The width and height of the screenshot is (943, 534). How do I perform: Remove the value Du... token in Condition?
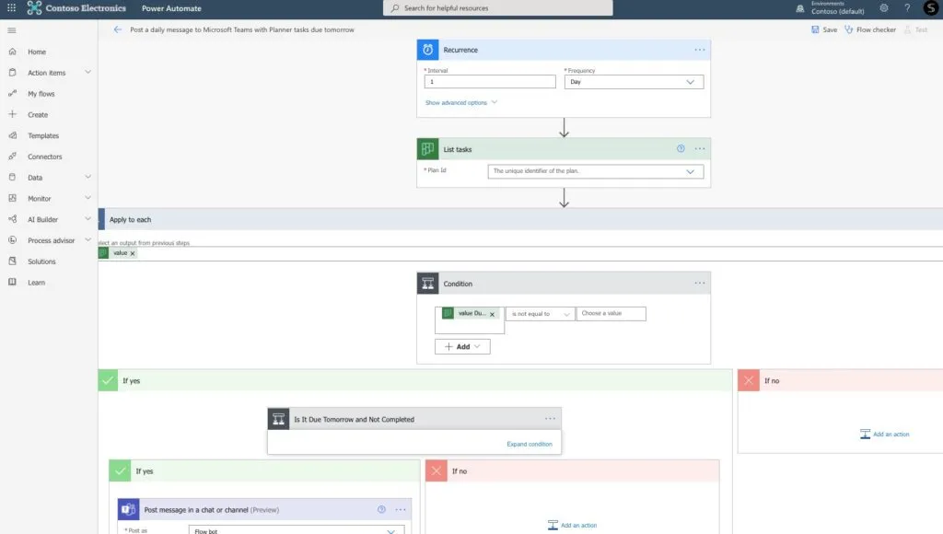(x=492, y=314)
